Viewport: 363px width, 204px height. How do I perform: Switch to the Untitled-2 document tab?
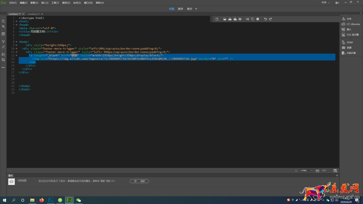34,14
